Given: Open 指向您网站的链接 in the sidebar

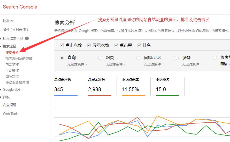Looking at the screenshot, I should point(19,59).
